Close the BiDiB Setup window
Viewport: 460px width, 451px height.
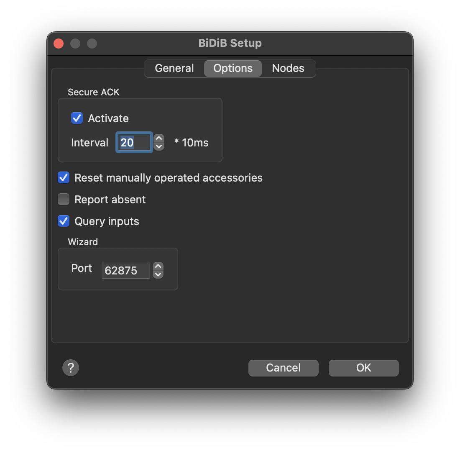click(59, 44)
